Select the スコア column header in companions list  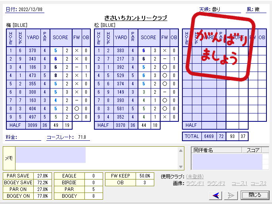coord(252,150)
